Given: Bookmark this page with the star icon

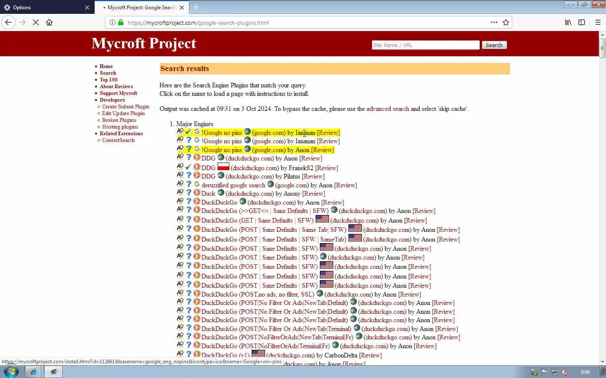Looking at the screenshot, I should (x=506, y=22).
